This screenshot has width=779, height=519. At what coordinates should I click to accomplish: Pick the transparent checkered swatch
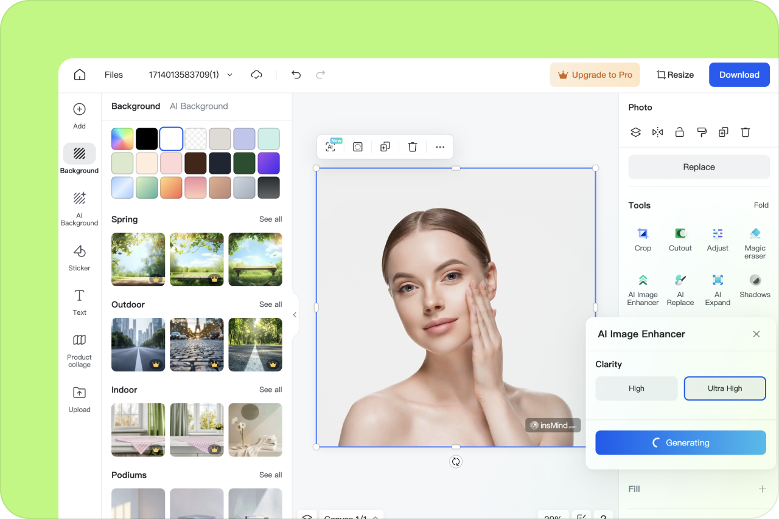[x=195, y=139]
